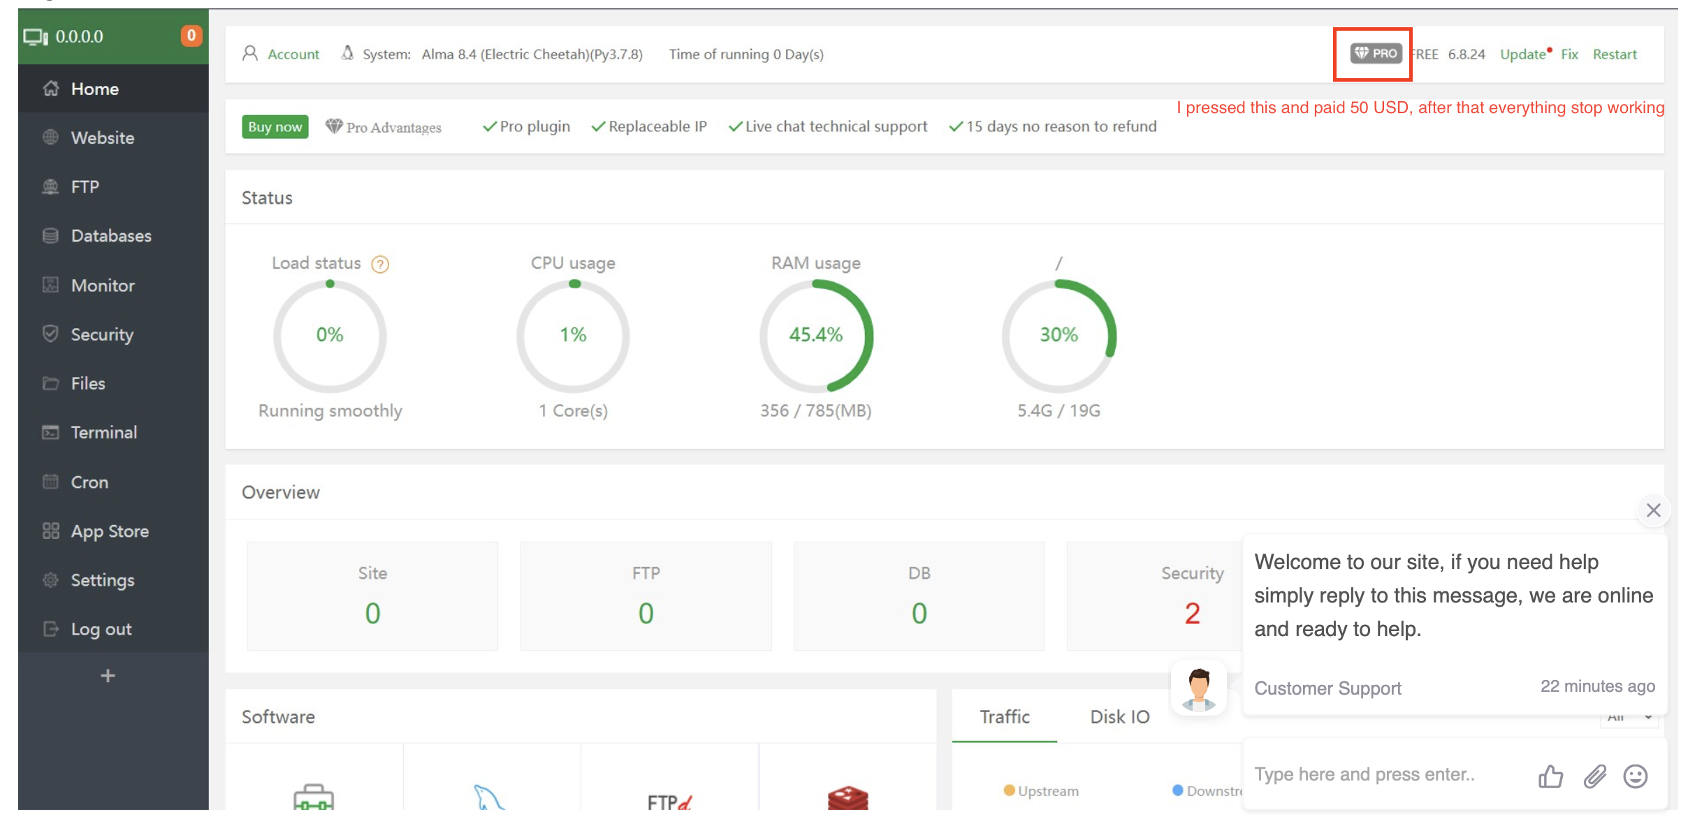The image size is (1681, 821).
Task: Click the attachment paperclip icon in chat
Action: (x=1594, y=776)
